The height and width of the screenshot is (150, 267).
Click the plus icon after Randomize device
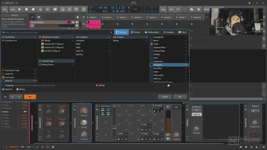pos(71,123)
